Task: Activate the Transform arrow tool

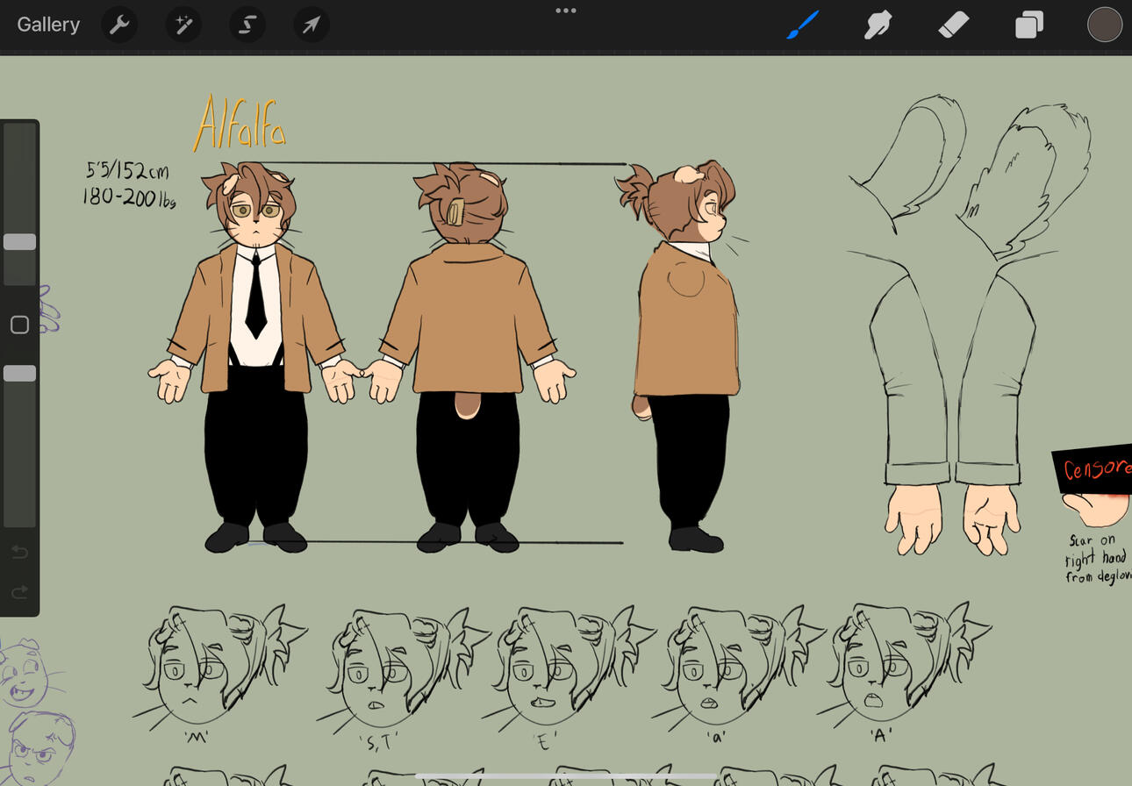Action: (x=312, y=25)
